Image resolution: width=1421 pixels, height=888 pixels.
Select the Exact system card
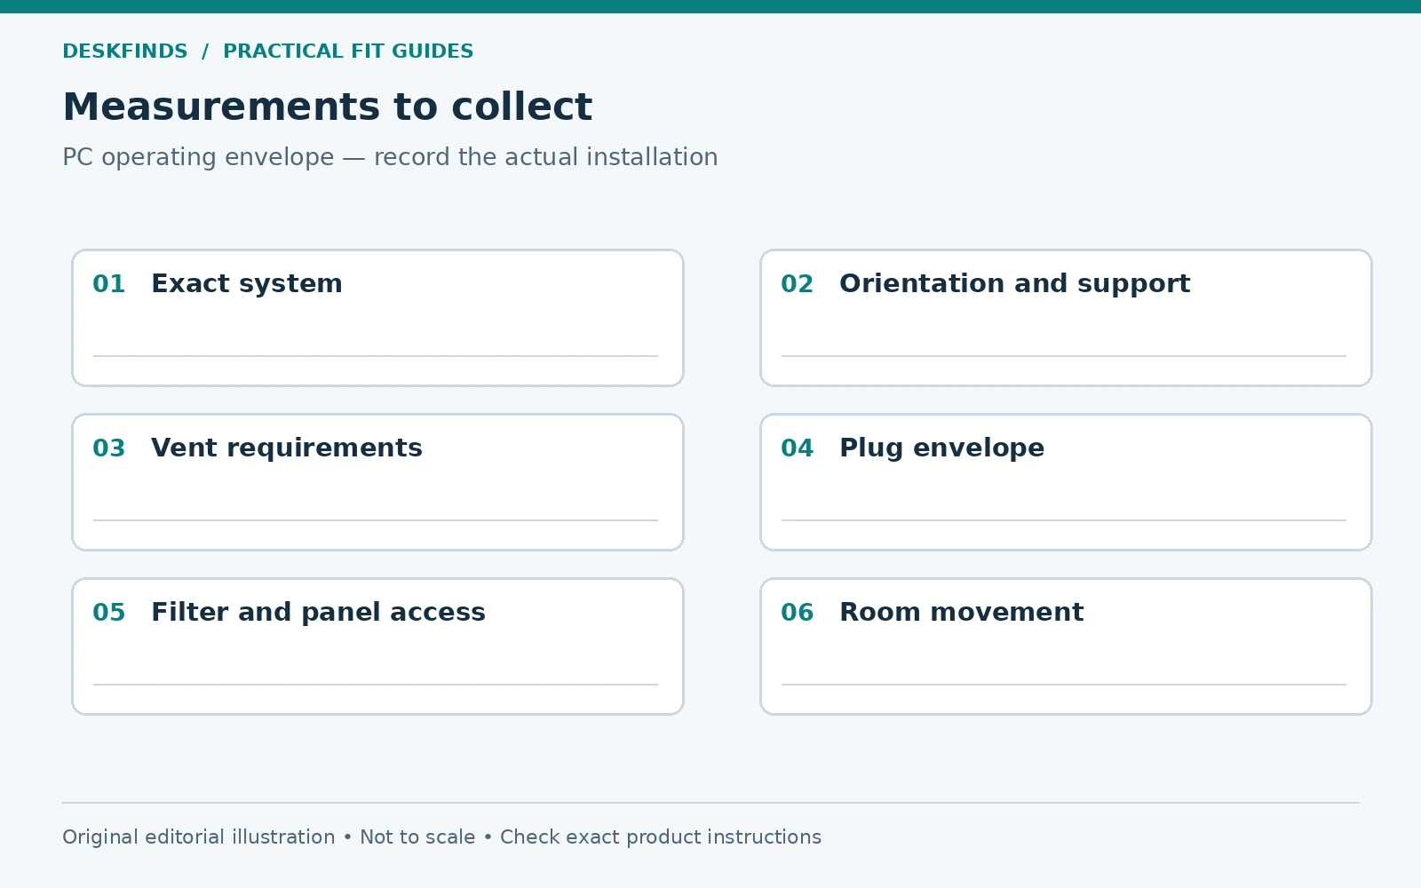click(x=377, y=318)
